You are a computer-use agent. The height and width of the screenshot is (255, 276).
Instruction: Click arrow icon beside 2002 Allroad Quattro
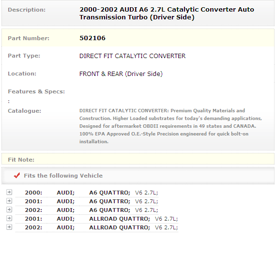(9, 227)
